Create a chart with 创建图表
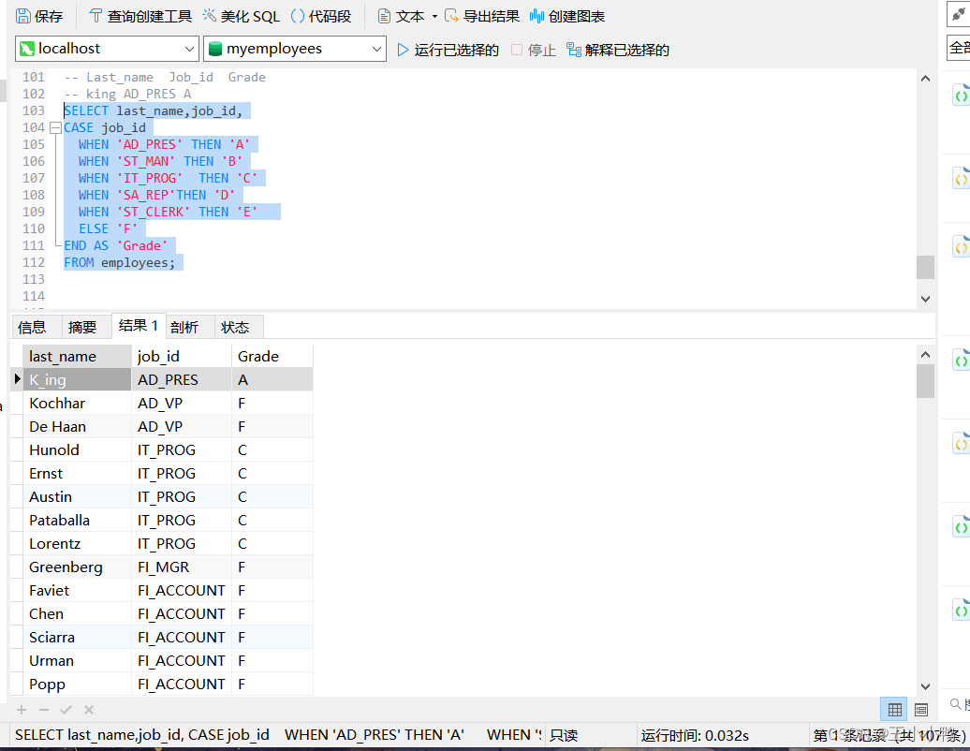 (x=567, y=16)
